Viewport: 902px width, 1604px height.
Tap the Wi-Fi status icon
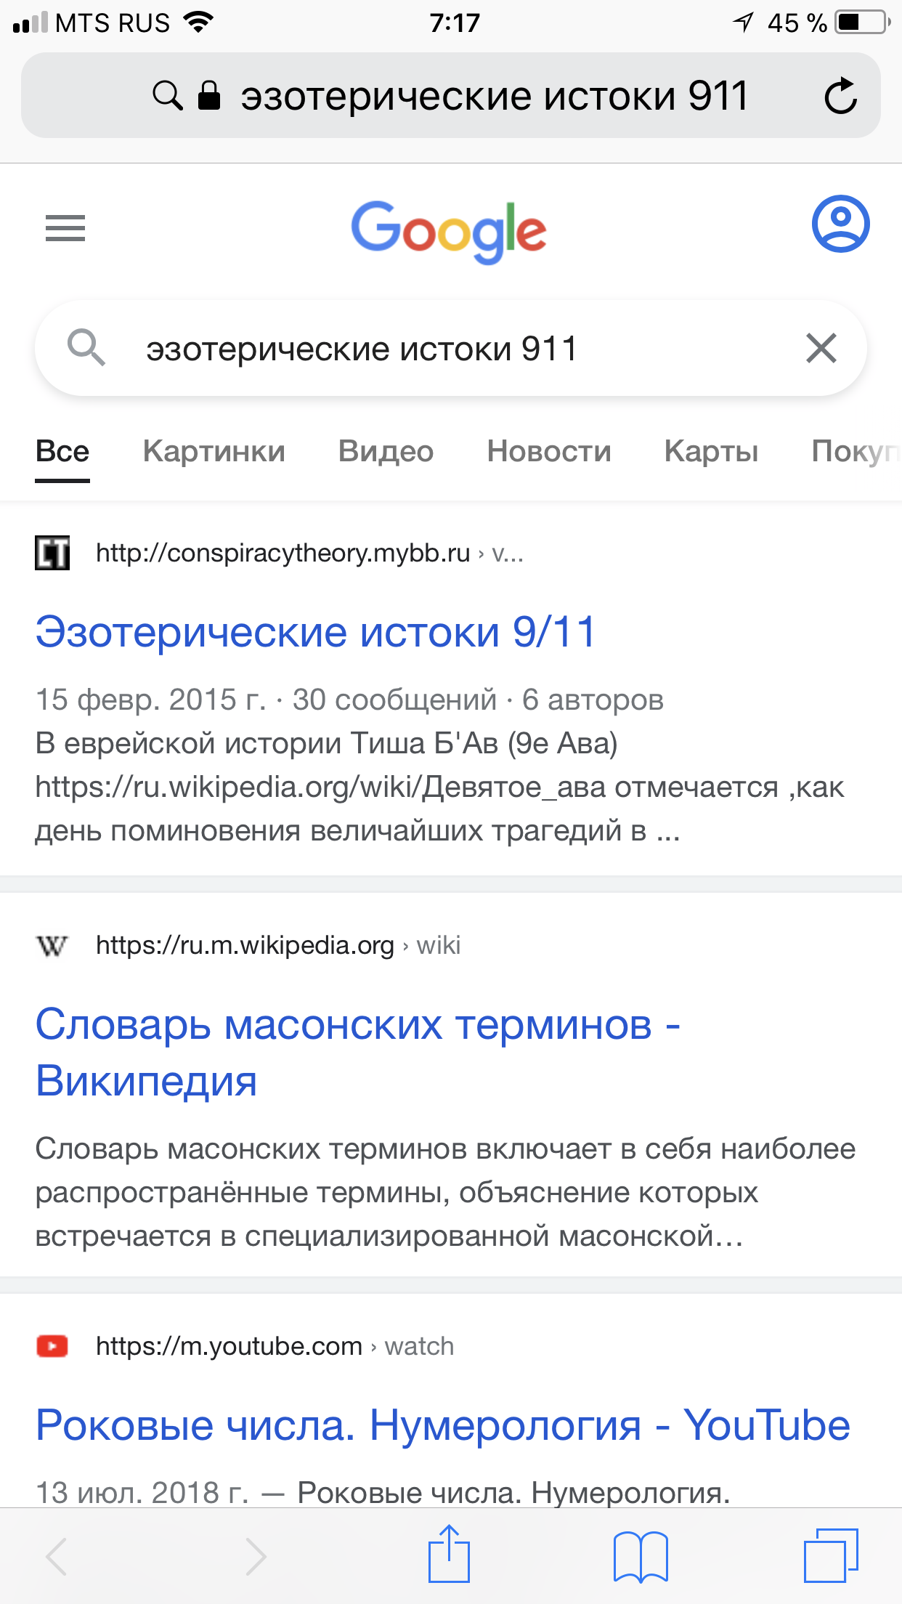pyautogui.click(x=198, y=22)
